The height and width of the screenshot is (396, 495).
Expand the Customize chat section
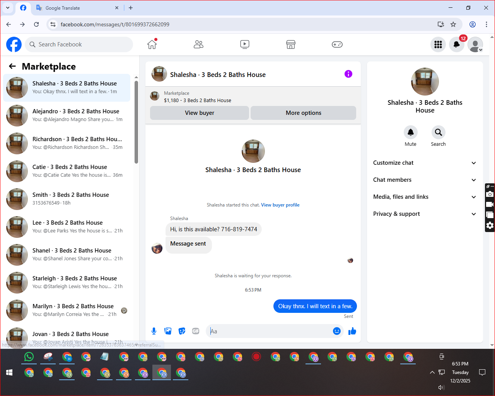[x=425, y=163]
